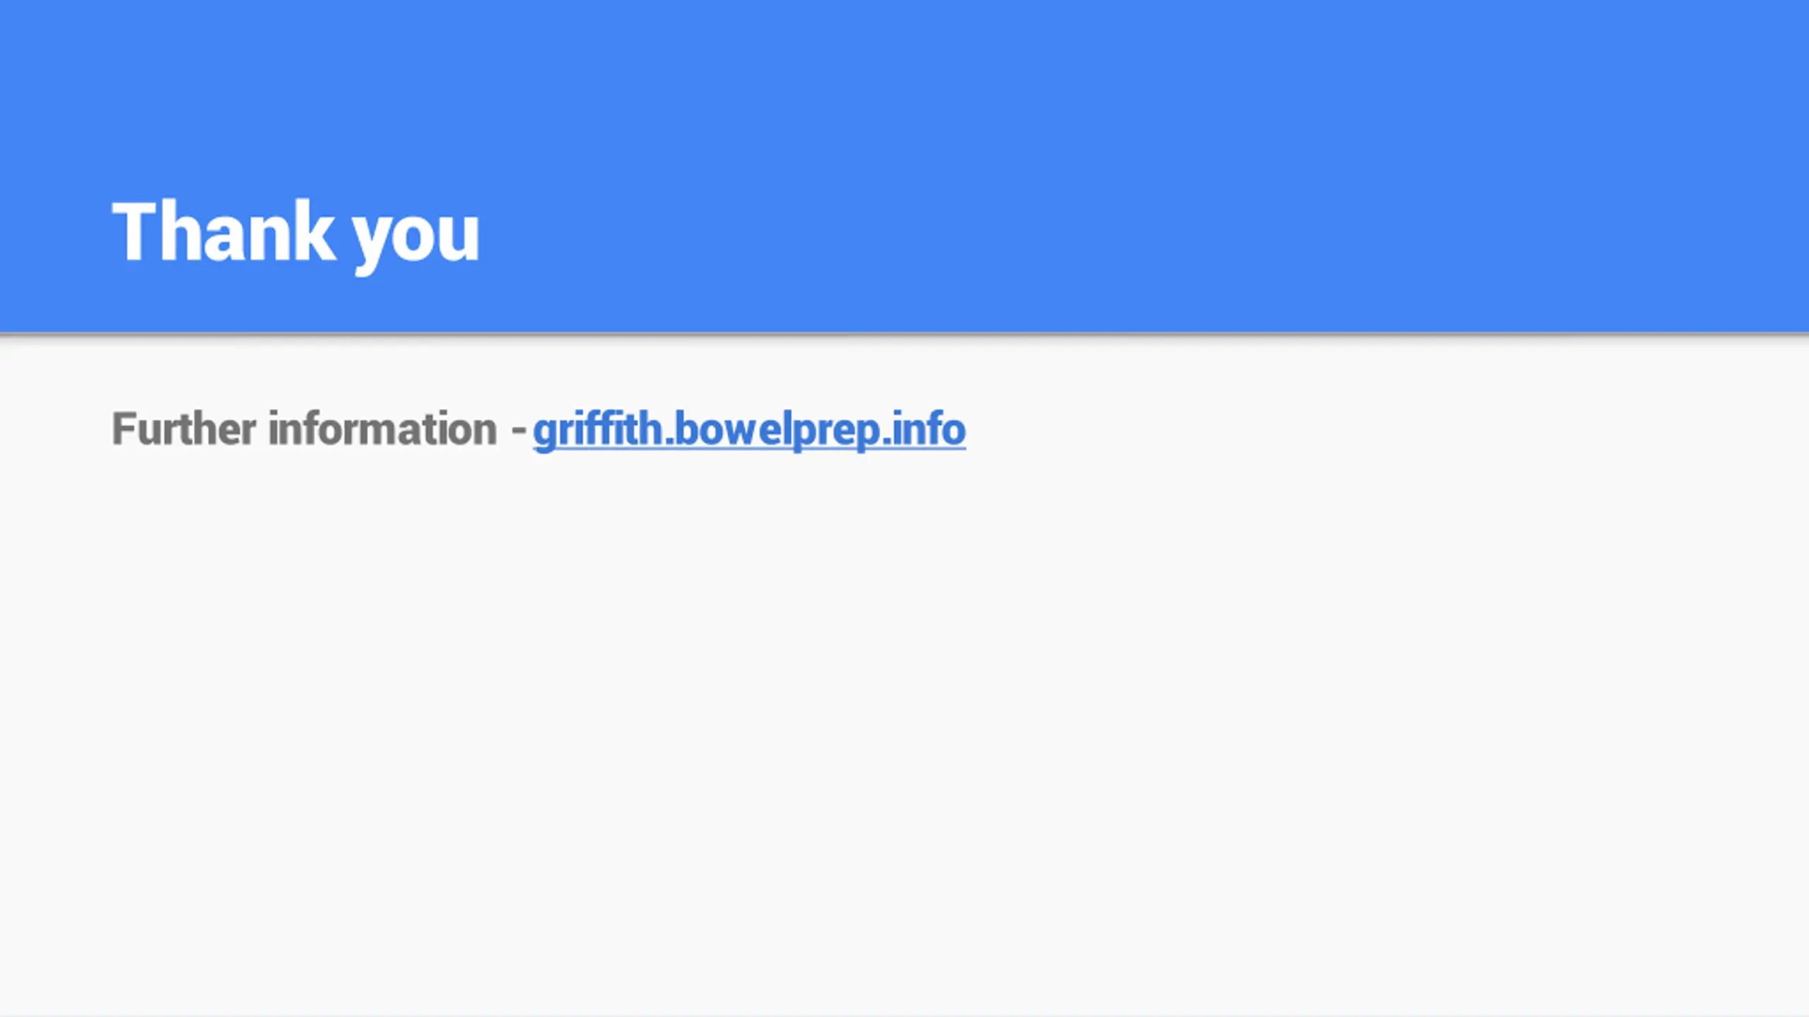The width and height of the screenshot is (1809, 1017).
Task: Click the letter 'T' starting the title
Action: pyautogui.click(x=135, y=230)
